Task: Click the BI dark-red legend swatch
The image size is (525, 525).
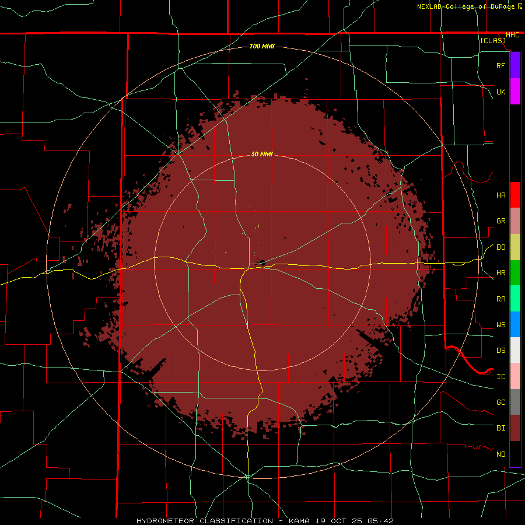Action: (515, 428)
